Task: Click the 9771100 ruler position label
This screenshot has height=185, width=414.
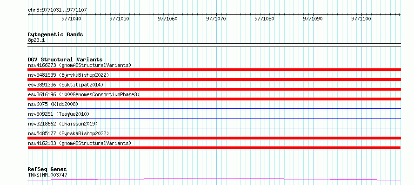Action: (361, 19)
